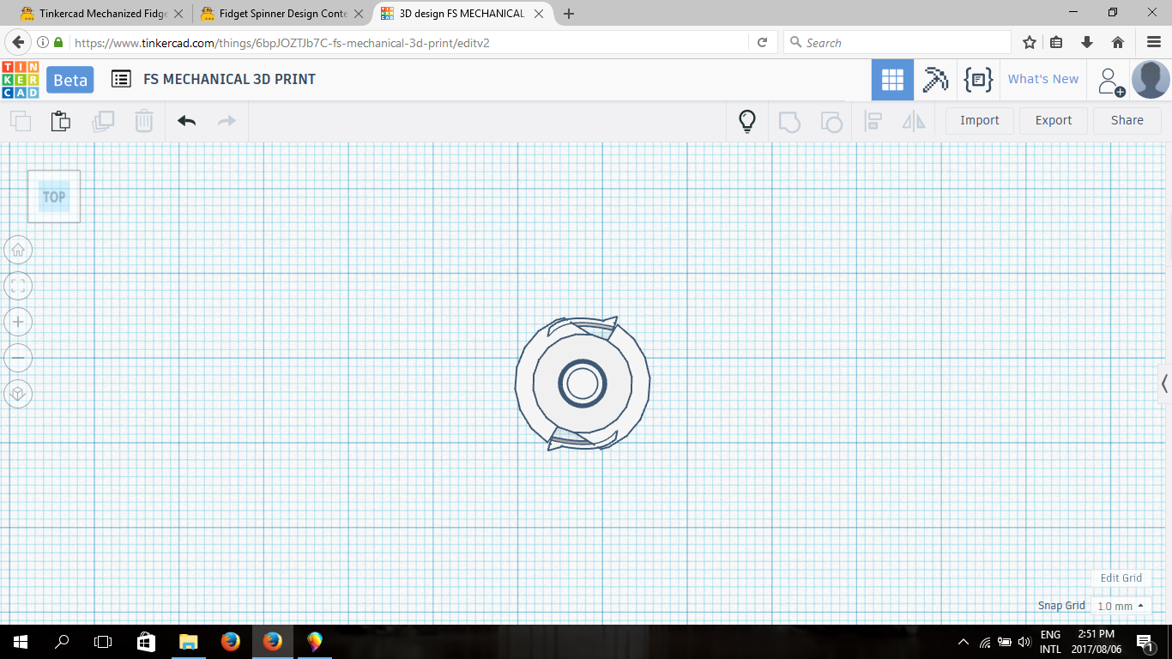The width and height of the screenshot is (1172, 659).
Task: Open Windows Store from taskbar
Action: point(146,641)
